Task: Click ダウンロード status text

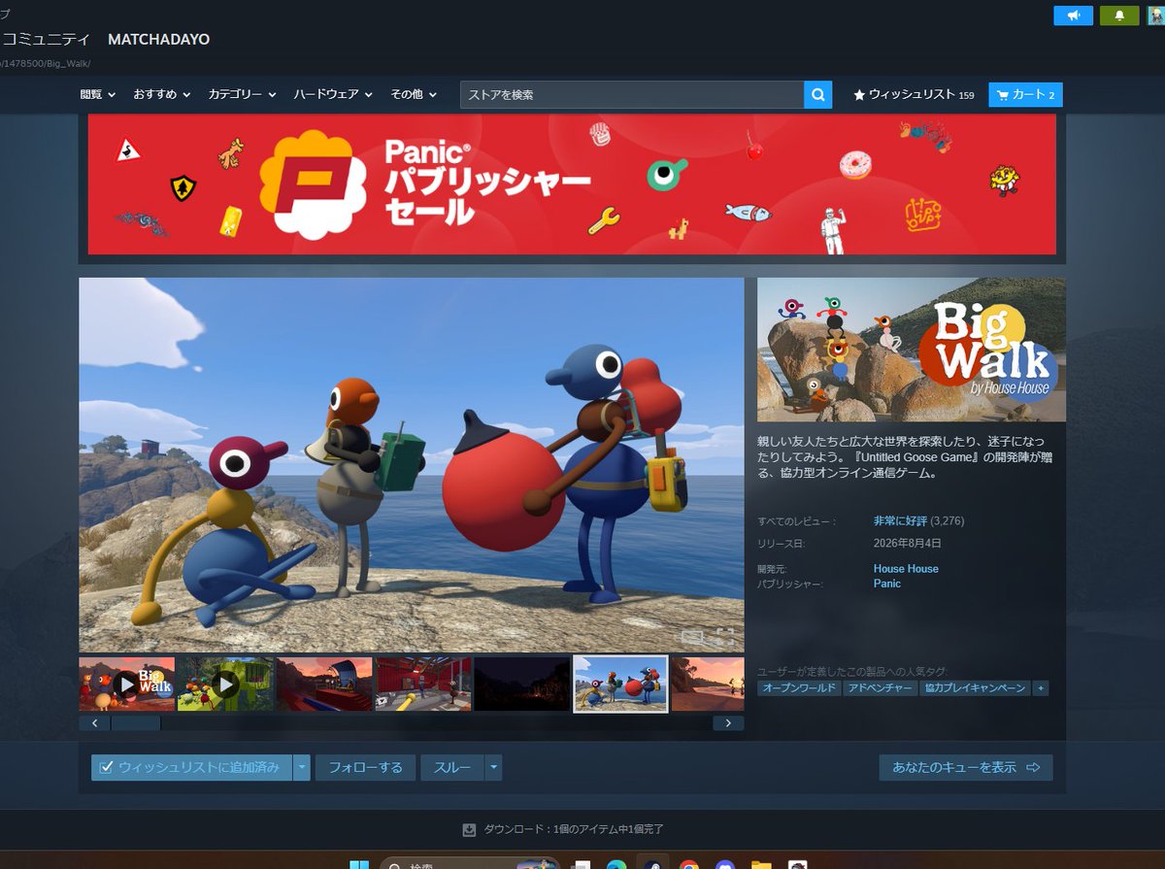Action: coord(574,829)
